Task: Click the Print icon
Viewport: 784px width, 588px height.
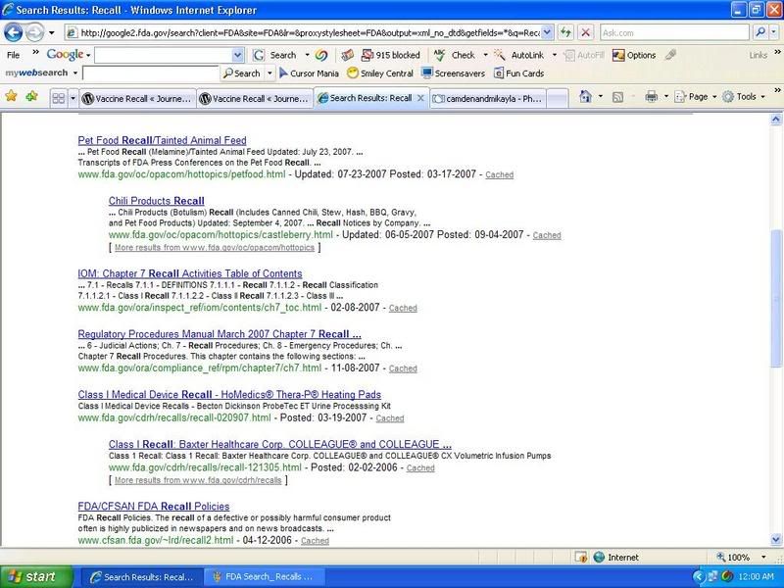Action: point(651,96)
